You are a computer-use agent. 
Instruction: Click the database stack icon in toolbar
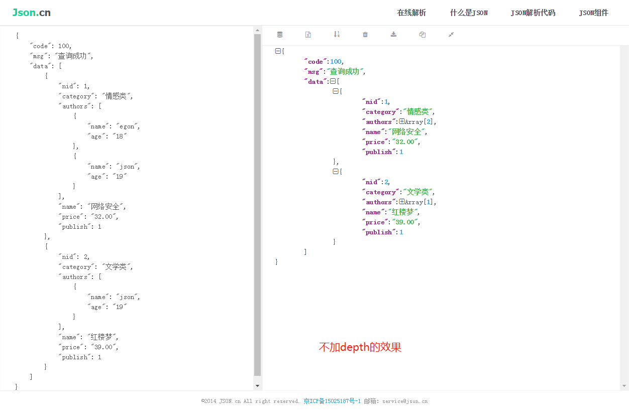tap(280, 35)
